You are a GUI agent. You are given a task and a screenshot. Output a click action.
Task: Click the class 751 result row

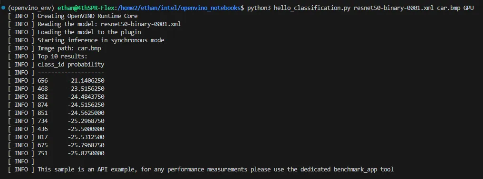click(56, 153)
